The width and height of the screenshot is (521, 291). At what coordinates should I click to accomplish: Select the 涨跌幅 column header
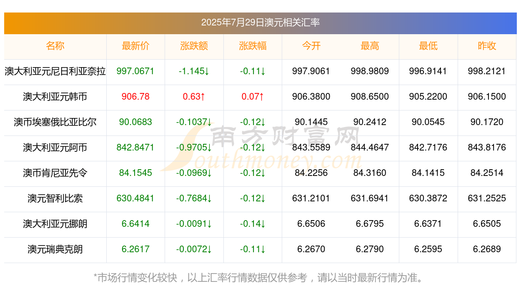pos(253,46)
